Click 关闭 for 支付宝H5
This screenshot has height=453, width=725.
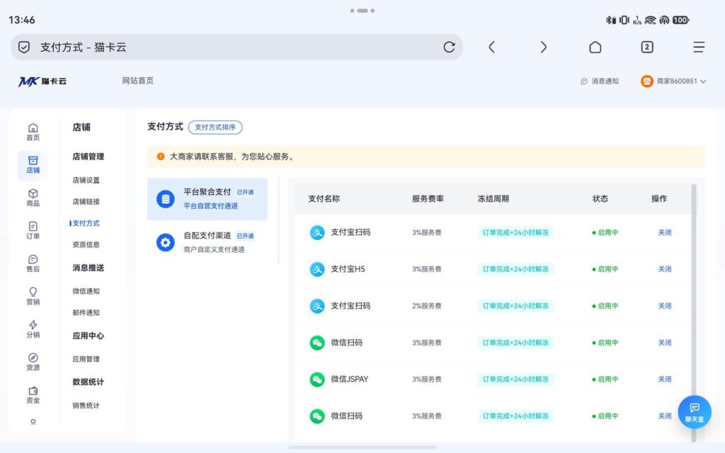pyautogui.click(x=664, y=269)
